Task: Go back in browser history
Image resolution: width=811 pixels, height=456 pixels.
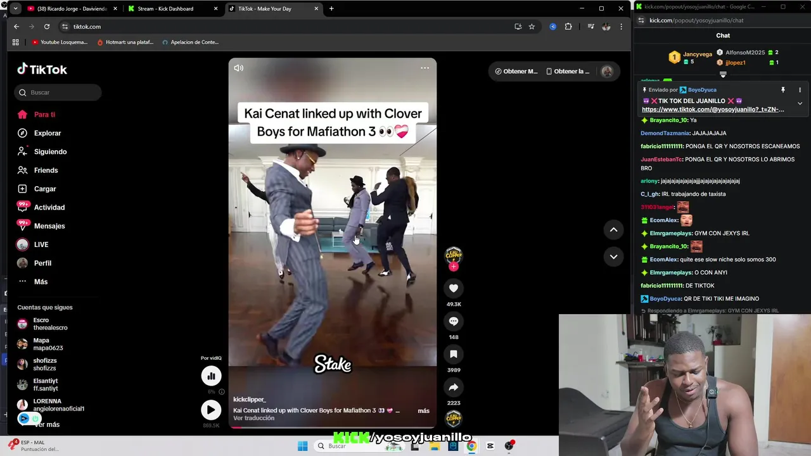Action: coord(16,27)
